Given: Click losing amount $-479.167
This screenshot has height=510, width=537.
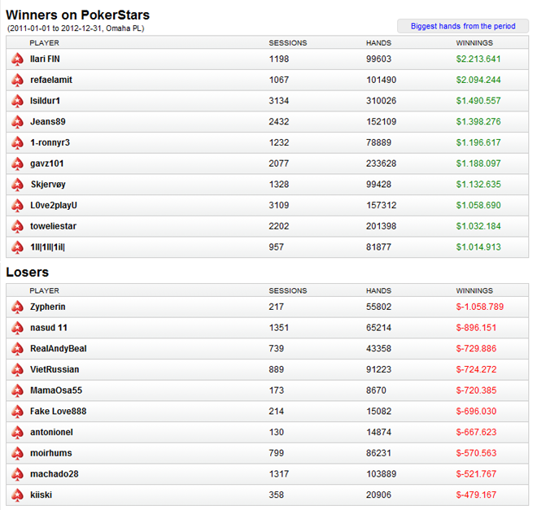Looking at the screenshot, I should click(476, 495).
